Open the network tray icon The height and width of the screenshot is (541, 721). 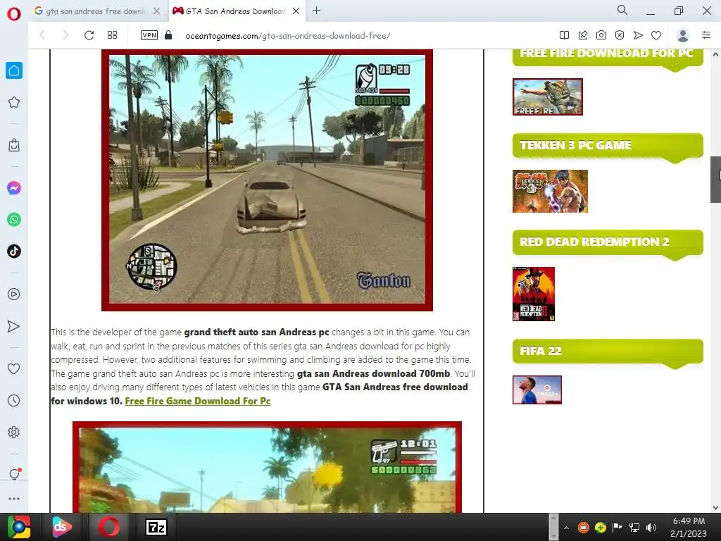pyautogui.click(x=634, y=528)
